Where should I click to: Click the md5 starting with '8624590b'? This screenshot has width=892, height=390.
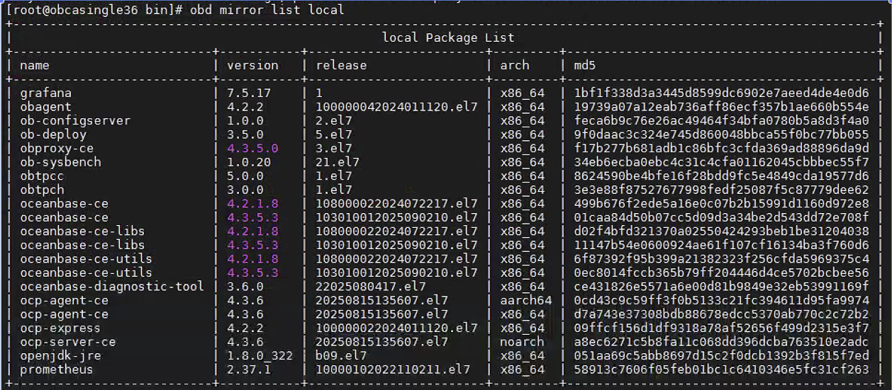(x=721, y=176)
